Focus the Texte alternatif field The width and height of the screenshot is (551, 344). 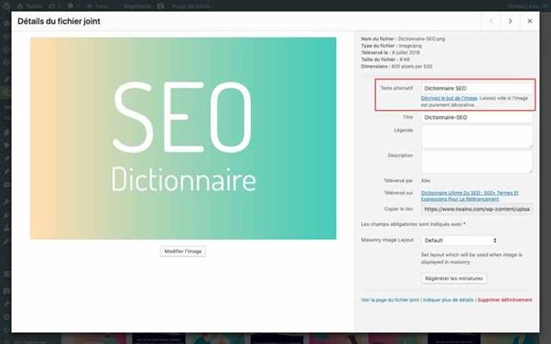pyautogui.click(x=477, y=88)
